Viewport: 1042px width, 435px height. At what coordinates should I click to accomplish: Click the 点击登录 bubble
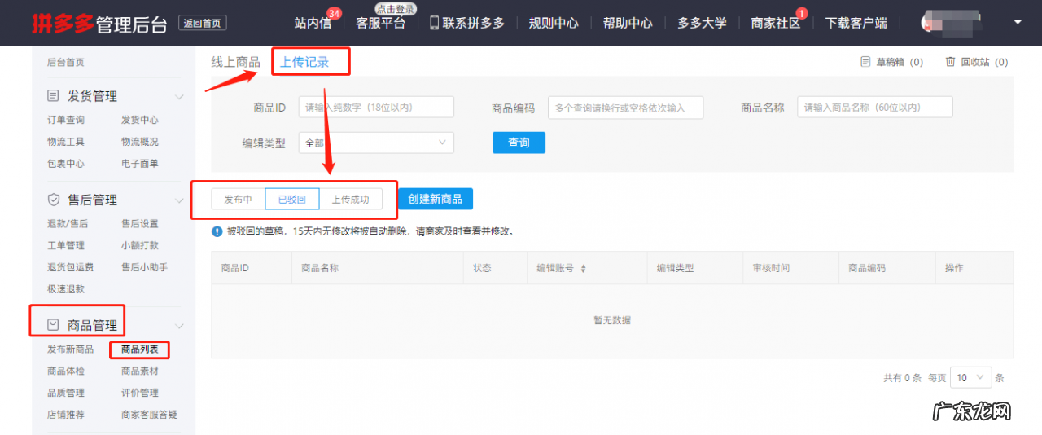(x=396, y=8)
